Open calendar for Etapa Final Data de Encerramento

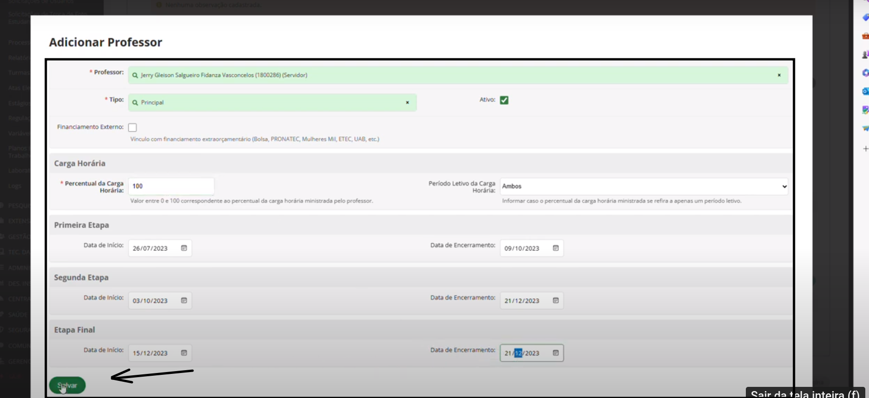tap(556, 353)
